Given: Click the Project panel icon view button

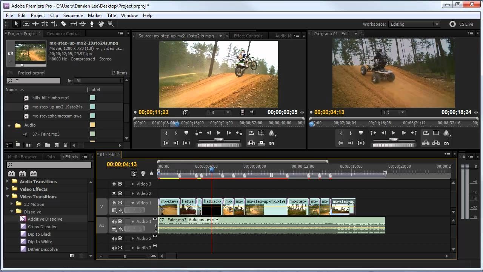Looking at the screenshot, I should point(17,145).
